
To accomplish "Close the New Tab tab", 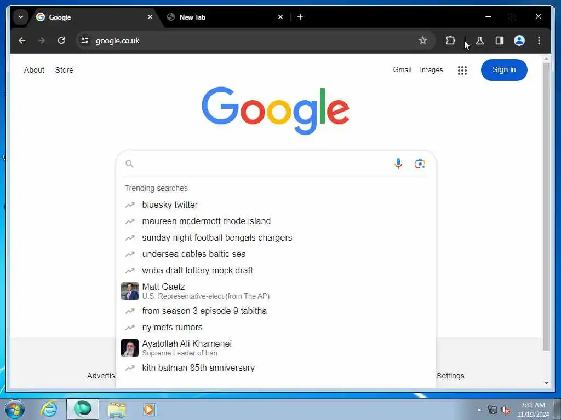I will click(x=280, y=17).
